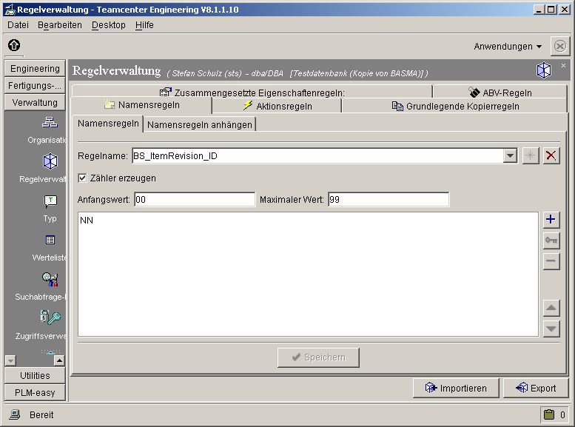
Task: Click the Regelname field BS_ItemRevision_ID
Action: click(x=317, y=156)
